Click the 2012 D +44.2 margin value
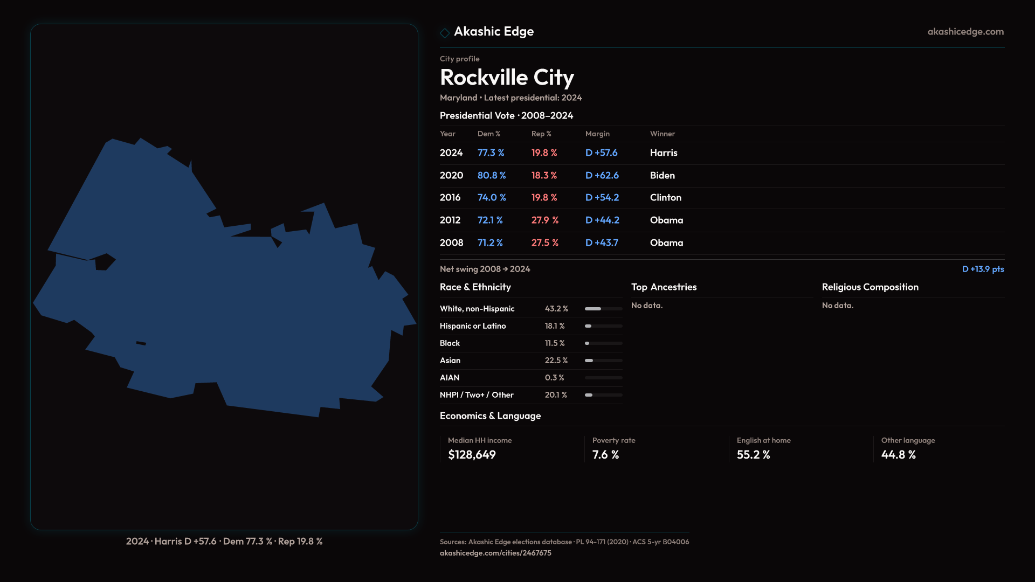Screen dimensions: 1035x582 (602, 220)
